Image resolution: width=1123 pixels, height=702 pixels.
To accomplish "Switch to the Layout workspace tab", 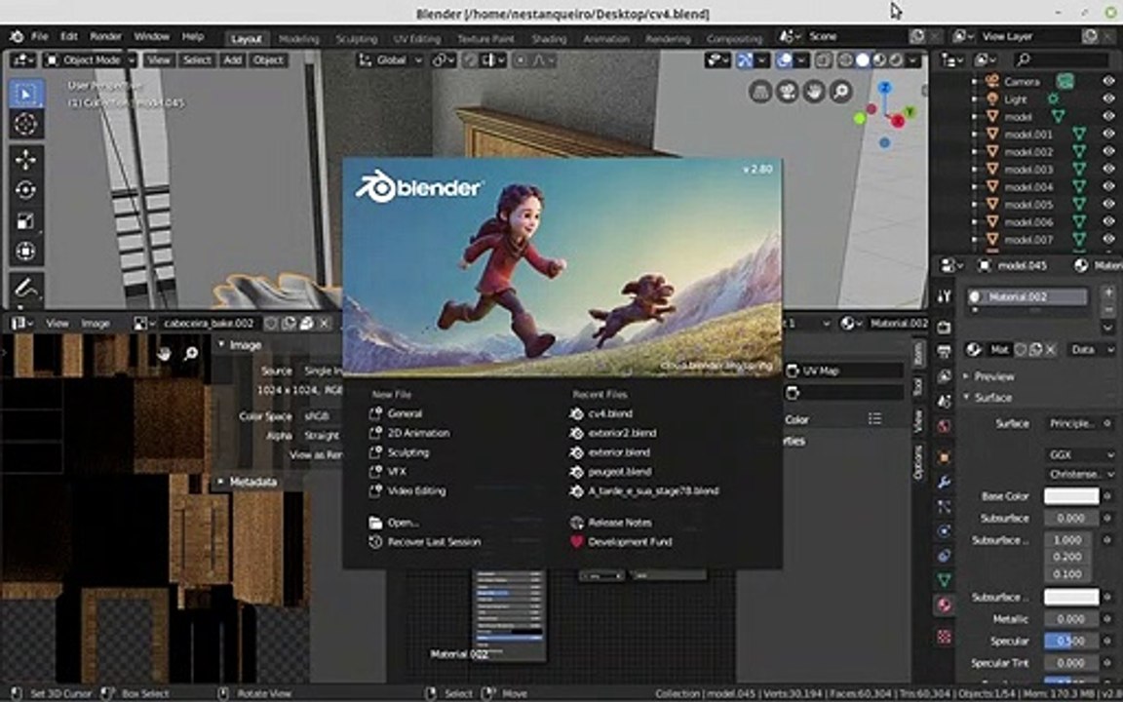I will pos(247,39).
